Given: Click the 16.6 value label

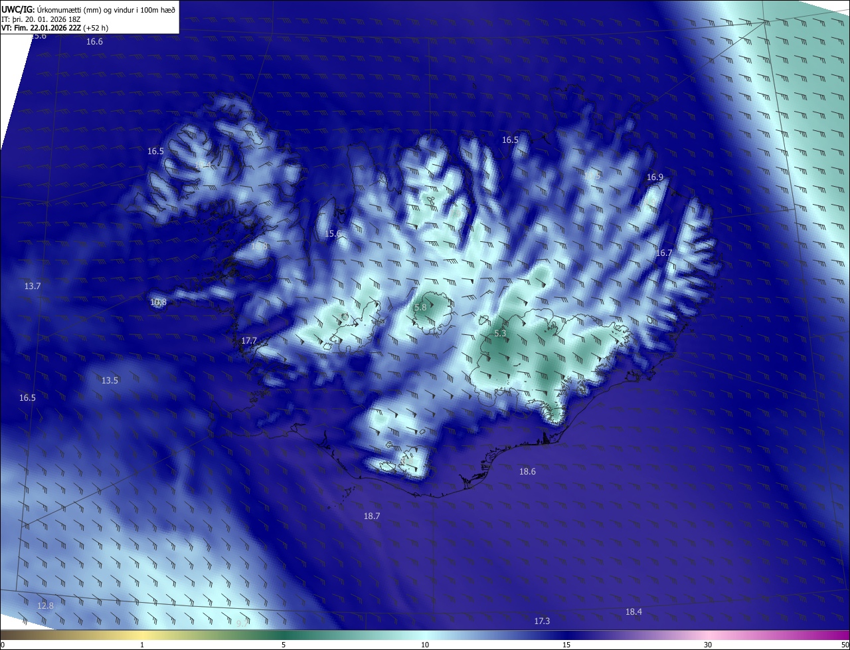Looking at the screenshot, I should (95, 42).
